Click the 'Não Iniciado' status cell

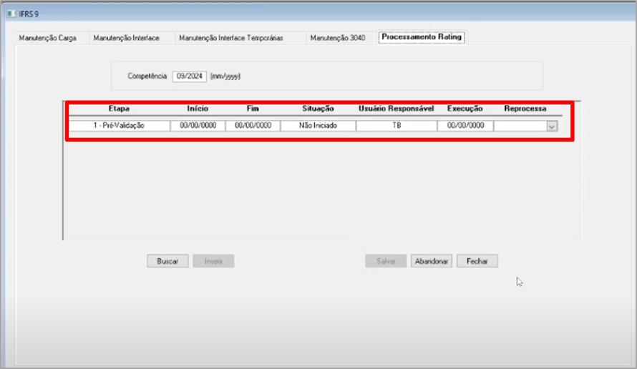coord(318,126)
